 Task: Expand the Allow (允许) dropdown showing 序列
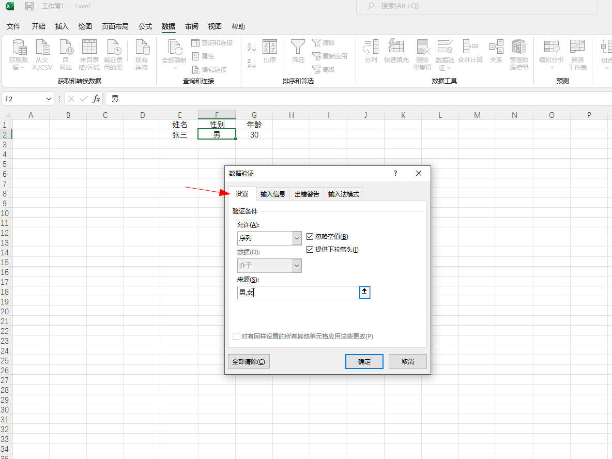[297, 238]
